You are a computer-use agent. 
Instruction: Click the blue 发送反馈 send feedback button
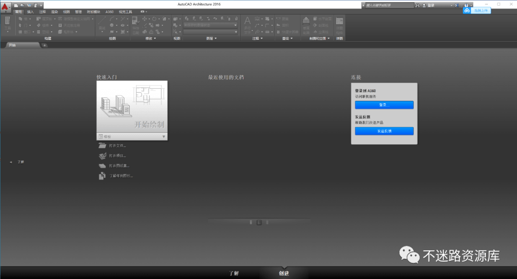(x=384, y=131)
